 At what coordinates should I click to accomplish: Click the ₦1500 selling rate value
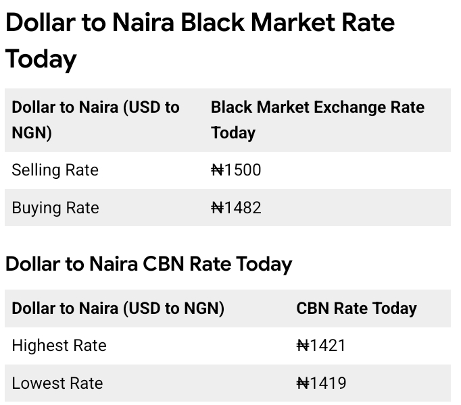(236, 170)
